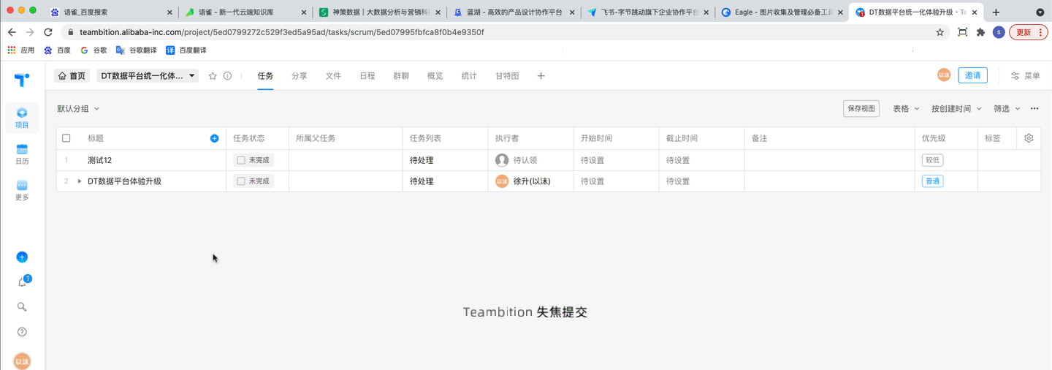
Task: Open the 日历 sidebar section
Action: [22, 154]
